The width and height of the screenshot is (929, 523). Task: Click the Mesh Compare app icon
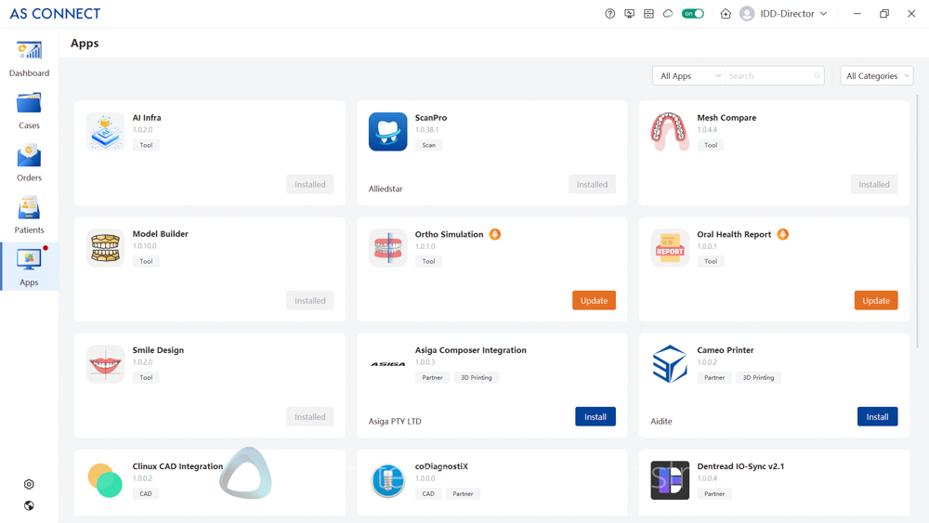tap(670, 131)
